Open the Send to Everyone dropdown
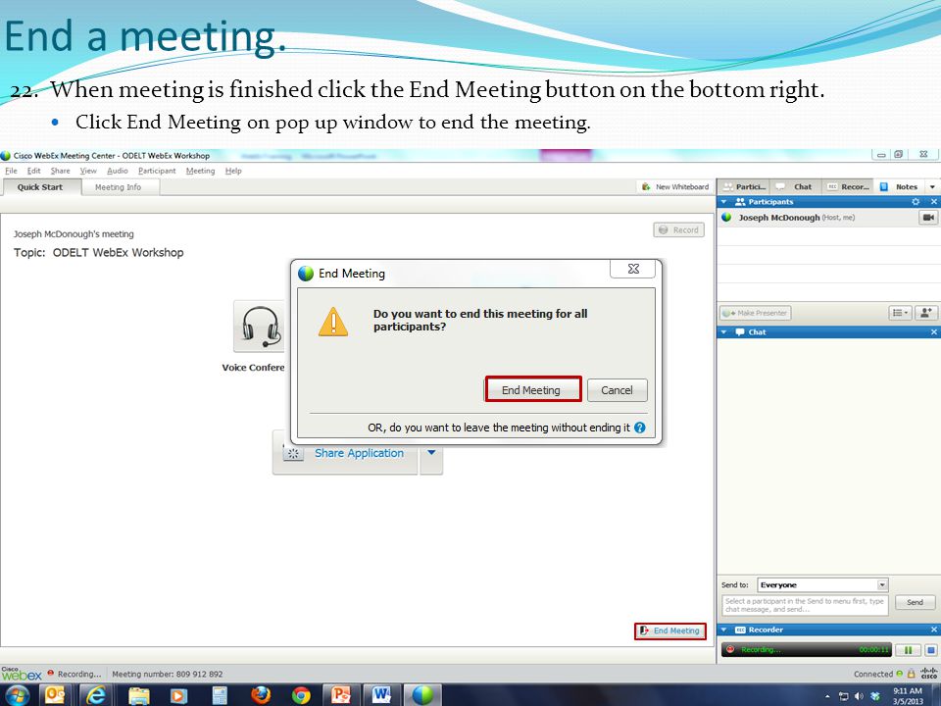Screen dimensions: 941x706 tap(822, 584)
